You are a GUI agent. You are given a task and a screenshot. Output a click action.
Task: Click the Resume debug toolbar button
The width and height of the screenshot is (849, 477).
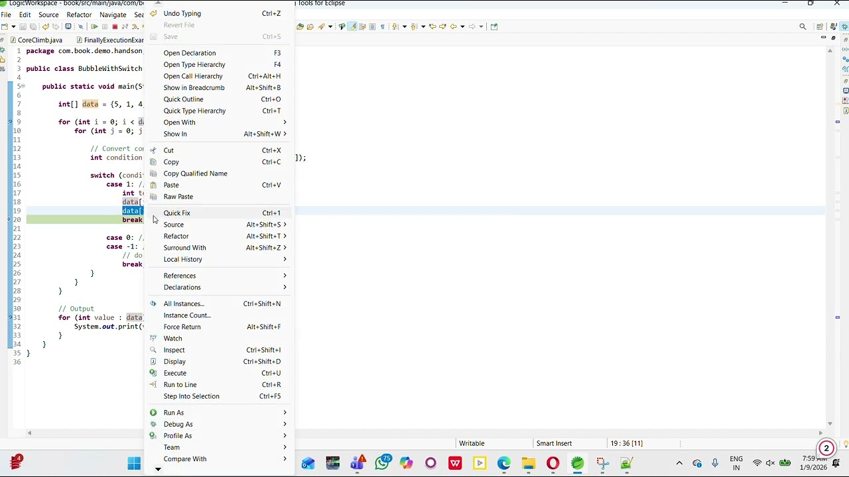click(94, 26)
